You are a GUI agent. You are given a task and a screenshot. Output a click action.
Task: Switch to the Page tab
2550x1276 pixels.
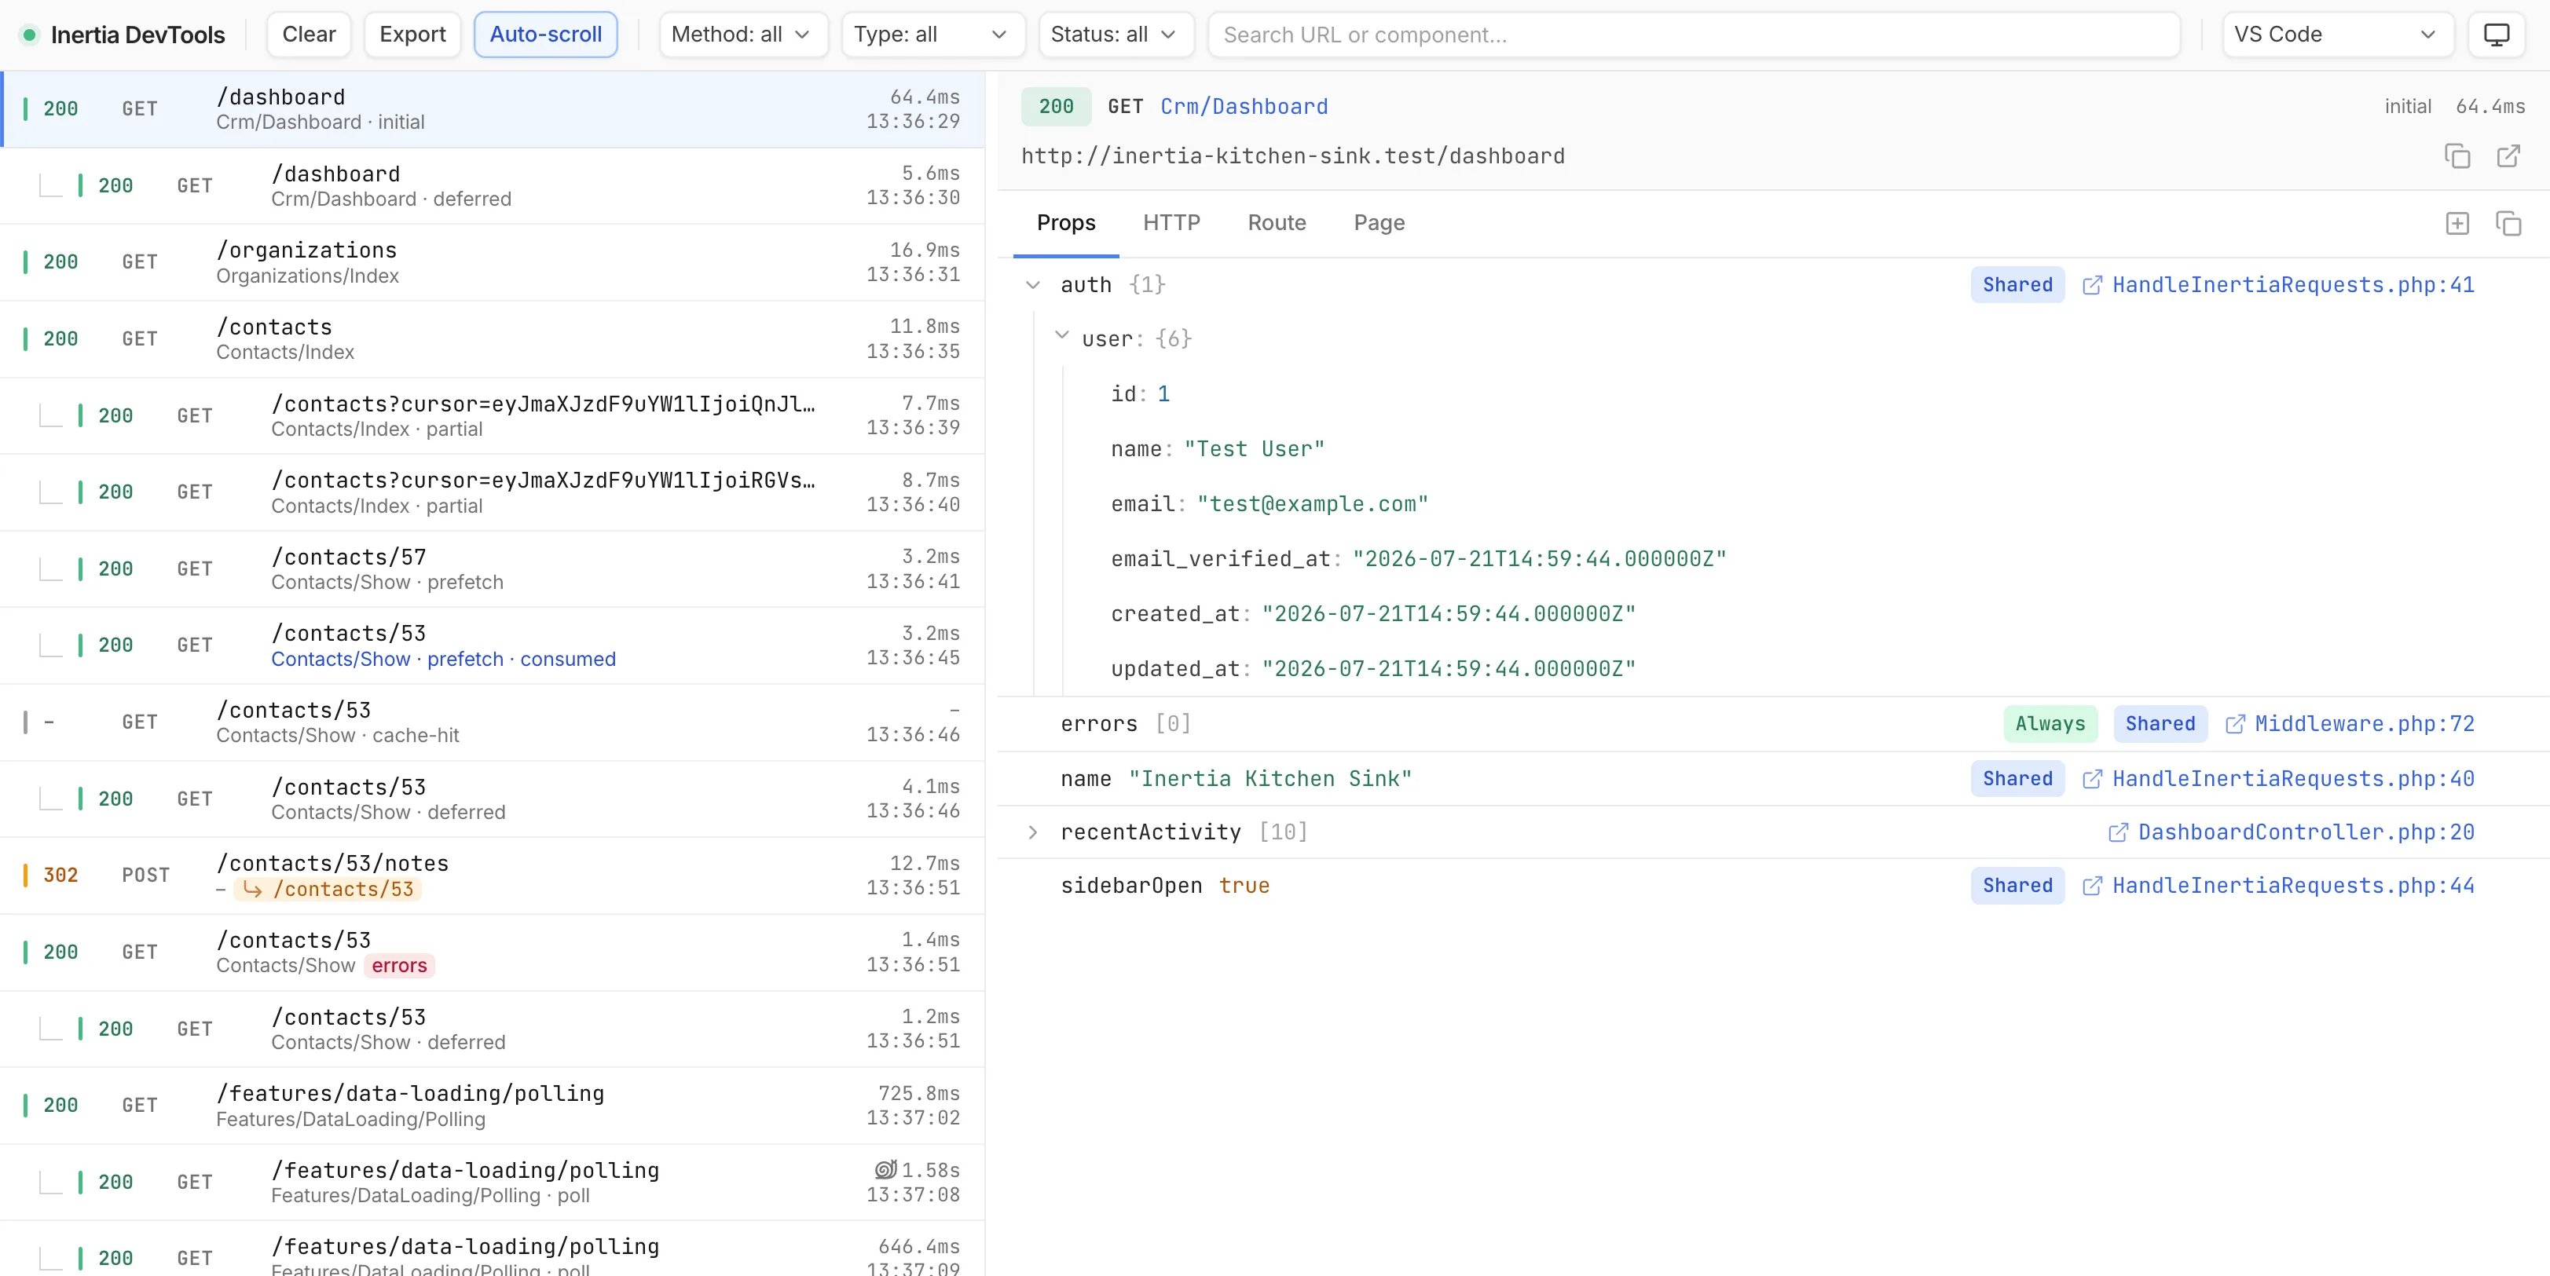click(x=1379, y=224)
